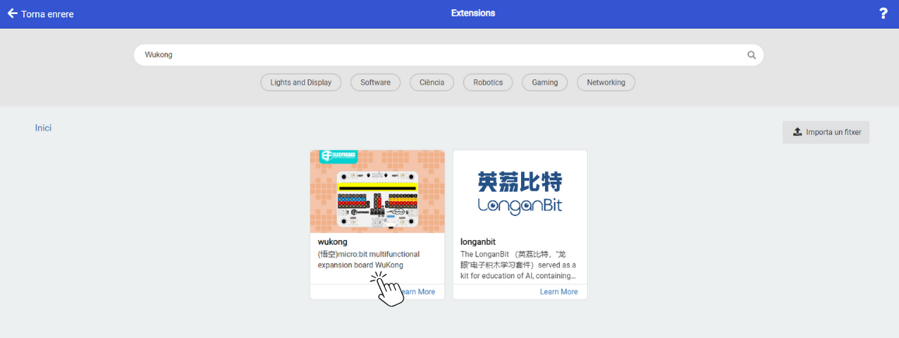Focus the search field containing Wukong

(x=436, y=55)
